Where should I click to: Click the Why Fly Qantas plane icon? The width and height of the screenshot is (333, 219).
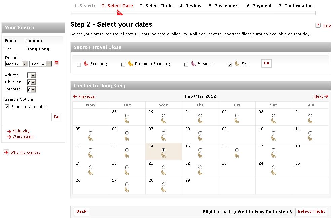click(x=6, y=152)
